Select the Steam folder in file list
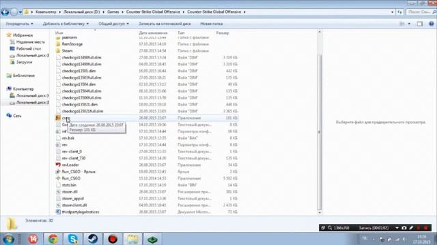 click(x=67, y=51)
